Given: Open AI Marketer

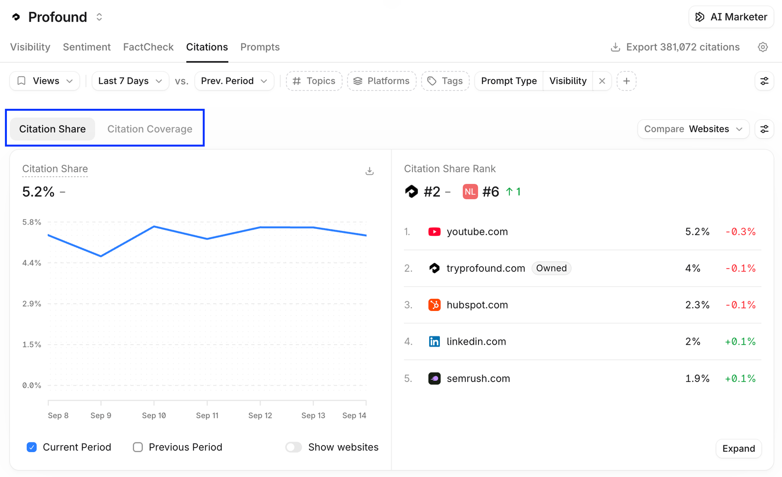Looking at the screenshot, I should coord(731,17).
